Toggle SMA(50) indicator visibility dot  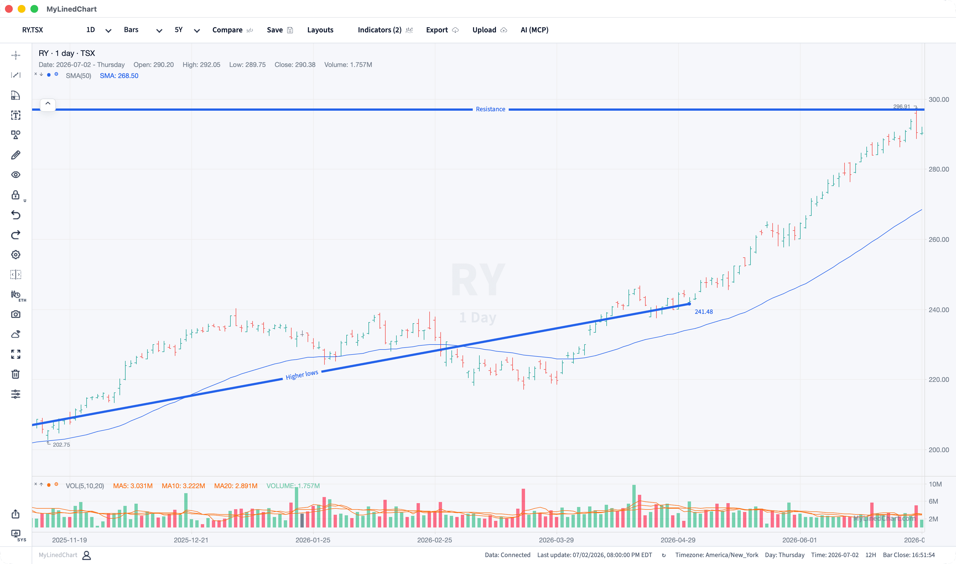(x=49, y=75)
